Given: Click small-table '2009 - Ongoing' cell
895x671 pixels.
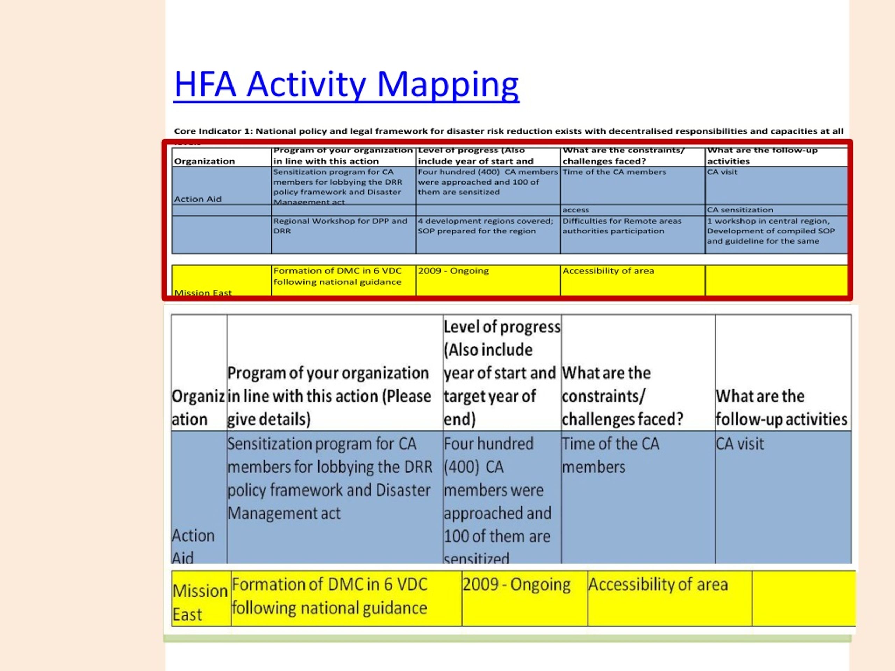Looking at the screenshot, I should click(488, 280).
